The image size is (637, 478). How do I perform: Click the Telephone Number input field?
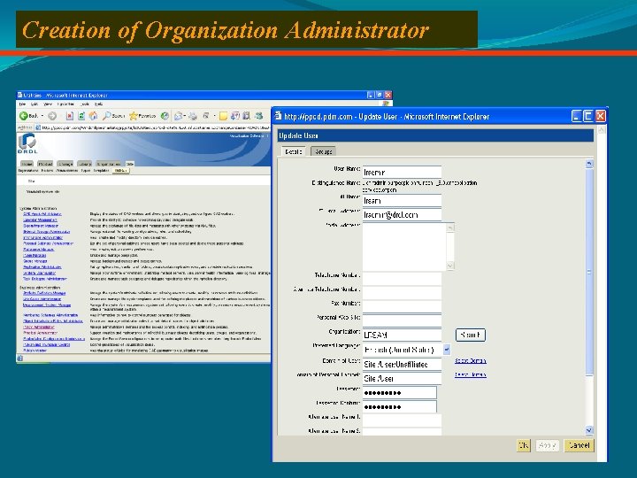402,279
